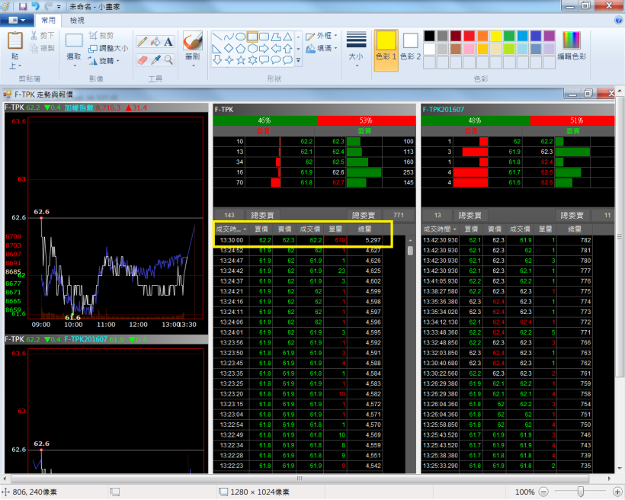625x500 pixels.
Task: Undo using the quick access arrow
Action: 35,5
